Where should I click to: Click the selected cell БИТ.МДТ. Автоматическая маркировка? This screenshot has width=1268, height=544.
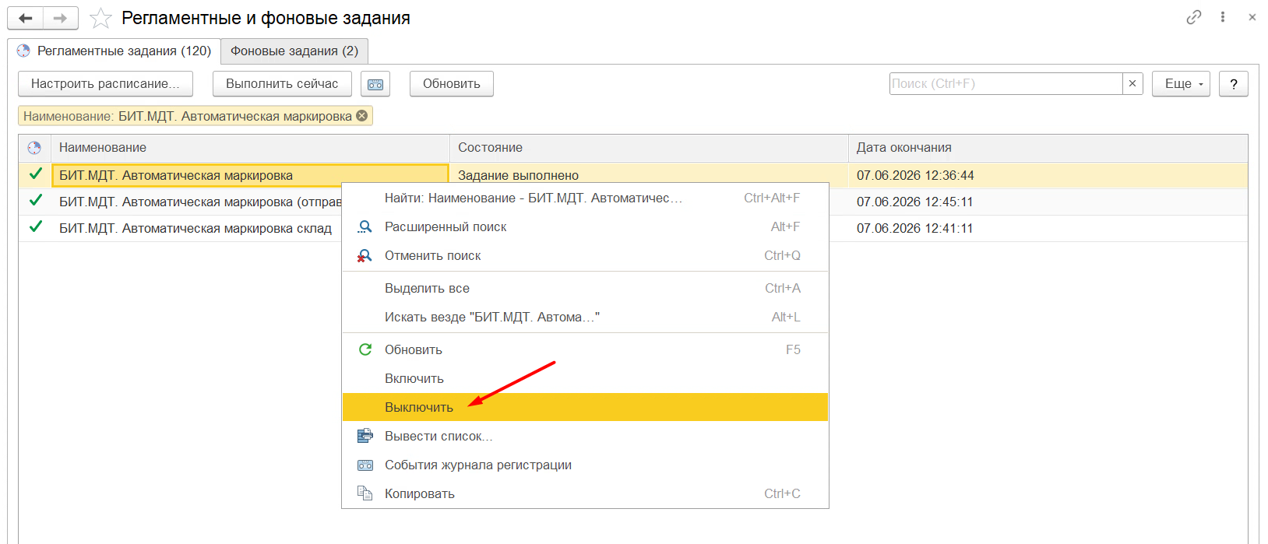pos(250,175)
